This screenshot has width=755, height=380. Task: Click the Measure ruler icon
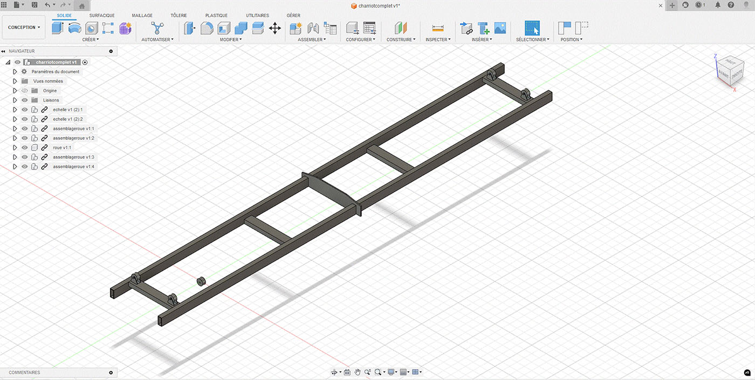pyautogui.click(x=437, y=28)
